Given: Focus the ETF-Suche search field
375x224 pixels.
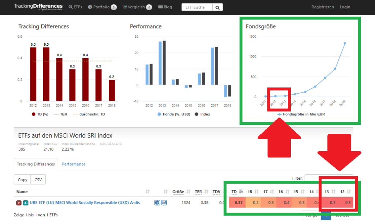Looking at the screenshot, I should point(197,7).
